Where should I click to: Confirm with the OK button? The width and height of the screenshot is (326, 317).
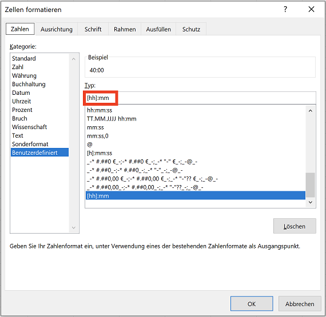[x=252, y=304]
